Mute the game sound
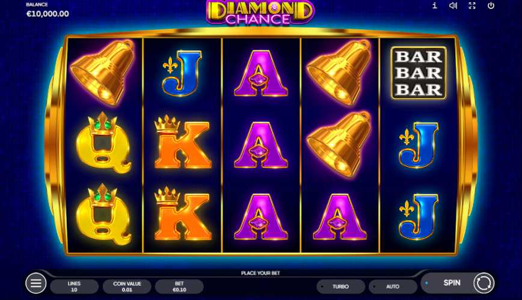This screenshot has height=300, width=522. (x=453, y=5)
